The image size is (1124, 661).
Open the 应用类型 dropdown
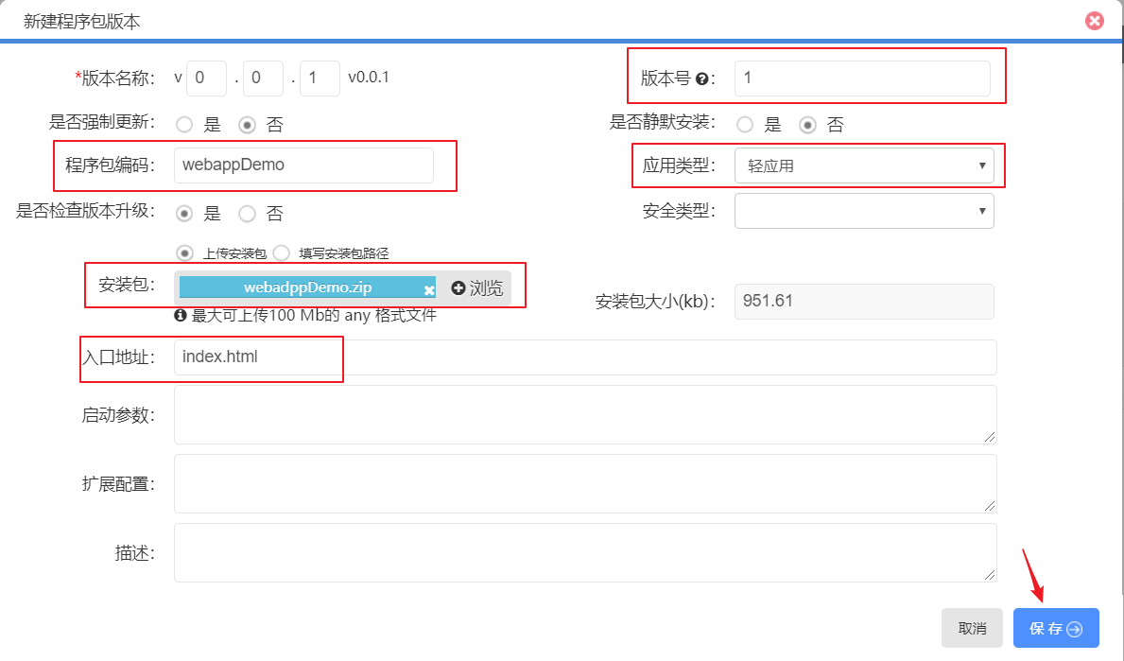[863, 165]
